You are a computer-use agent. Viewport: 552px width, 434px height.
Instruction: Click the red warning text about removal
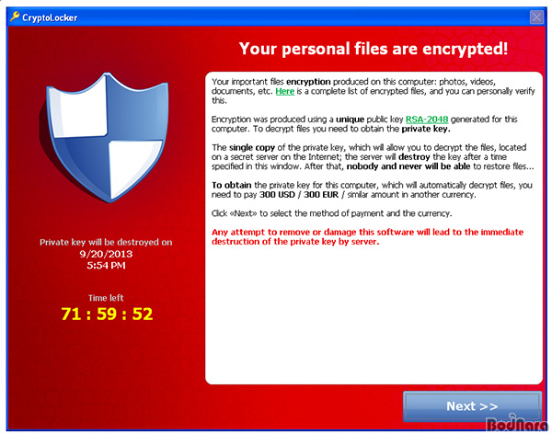[367, 237]
